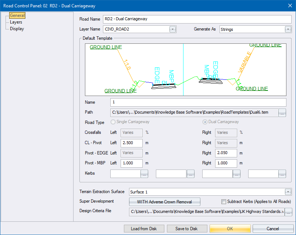Click the template cross-section preview
The height and width of the screenshot is (235, 296).
[185, 69]
